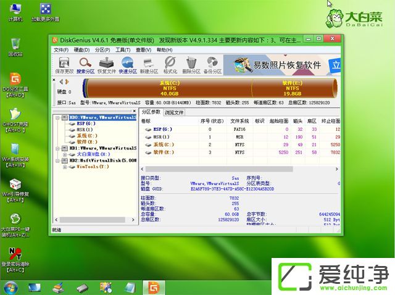Viewport: 395px width, 295px height.
Task: Collapse the HD2 MsftVirtualDisk tree node
Action: 57,160
